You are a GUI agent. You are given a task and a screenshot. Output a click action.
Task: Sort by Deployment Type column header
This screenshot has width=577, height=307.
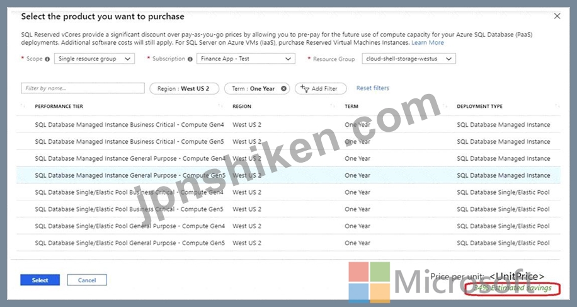(479, 107)
